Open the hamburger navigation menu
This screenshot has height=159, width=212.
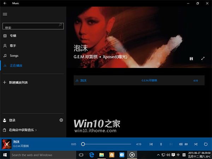[x=5, y=14]
